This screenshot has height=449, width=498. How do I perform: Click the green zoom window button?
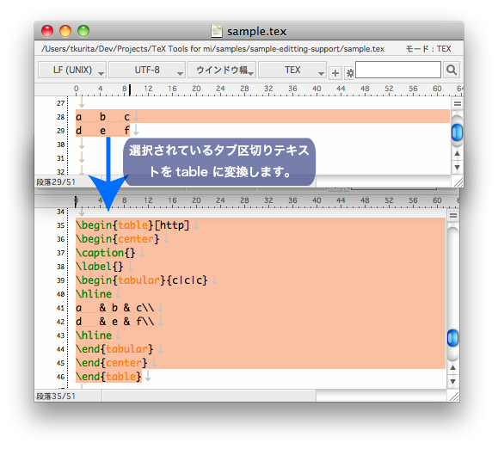(83, 31)
